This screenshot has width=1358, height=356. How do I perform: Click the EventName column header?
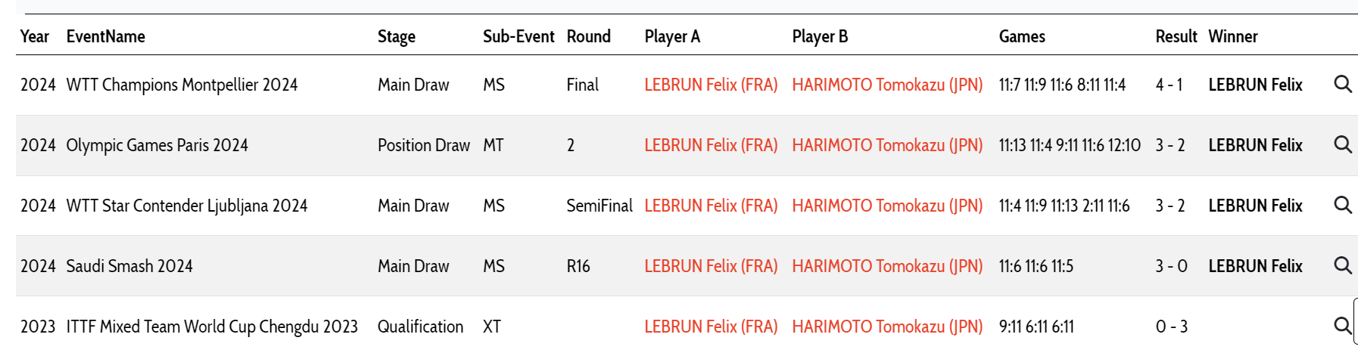[106, 36]
